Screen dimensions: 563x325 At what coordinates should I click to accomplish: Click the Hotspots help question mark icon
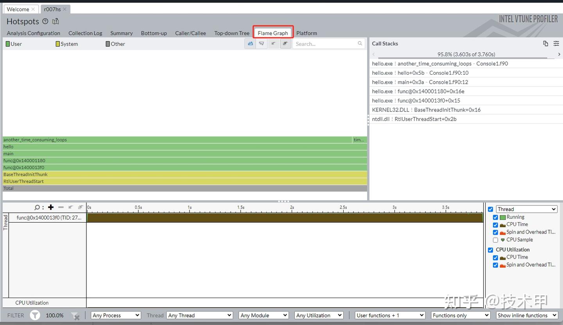(45, 22)
